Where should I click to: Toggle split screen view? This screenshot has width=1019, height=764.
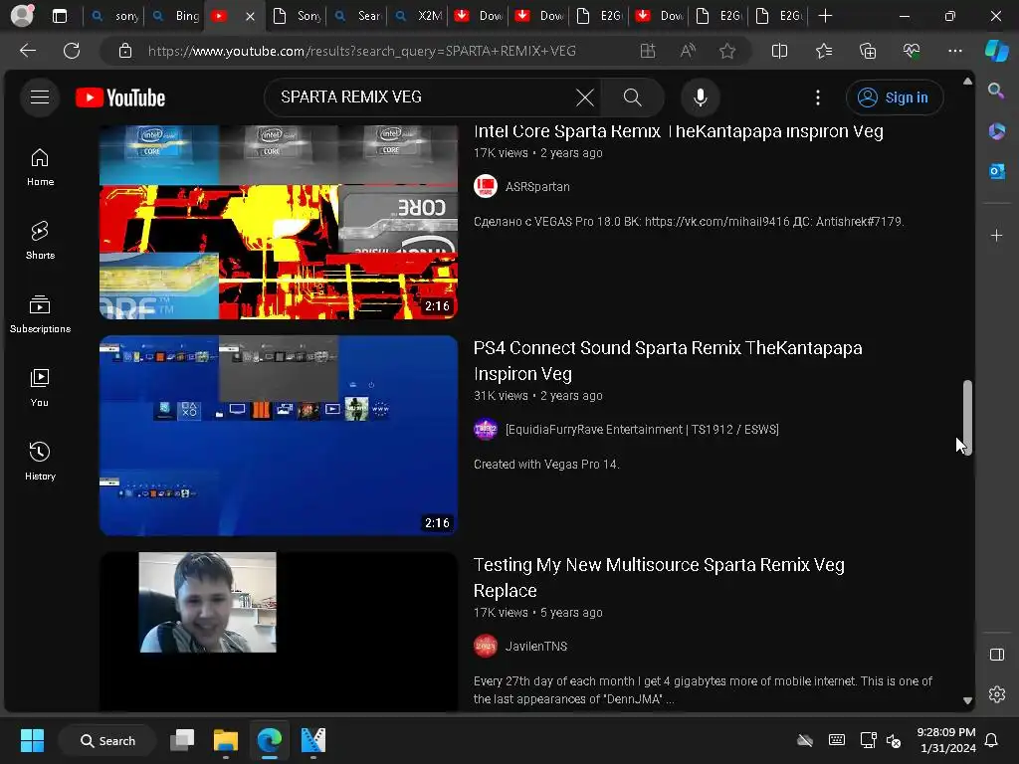pos(779,51)
